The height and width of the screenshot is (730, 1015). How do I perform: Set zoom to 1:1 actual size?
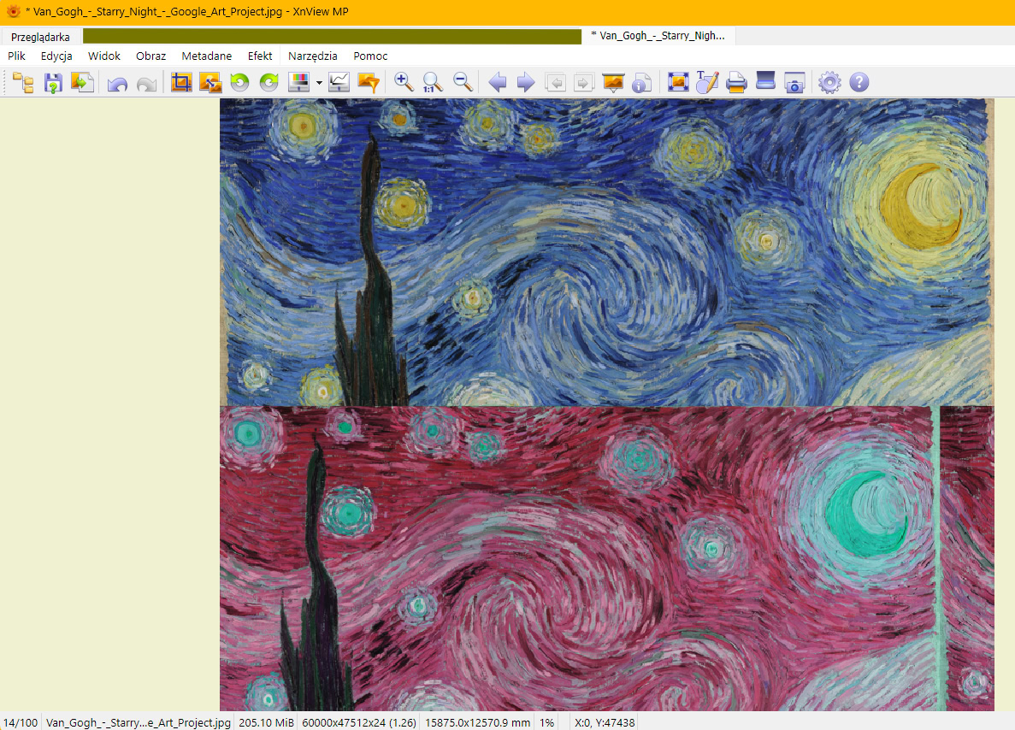(433, 83)
